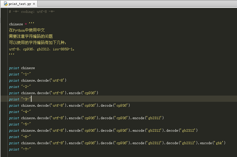Click the print "-5-" line
Viewport: 237px width, 157px height.
click(x=20, y=124)
